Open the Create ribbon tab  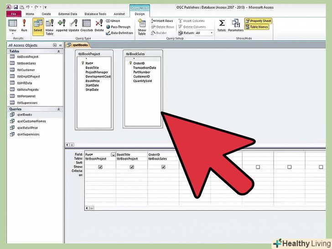coord(46,14)
